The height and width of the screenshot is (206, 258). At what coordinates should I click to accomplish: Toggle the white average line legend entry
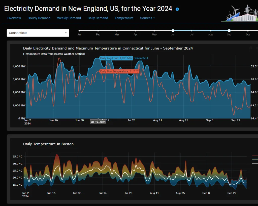click(x=255, y=163)
